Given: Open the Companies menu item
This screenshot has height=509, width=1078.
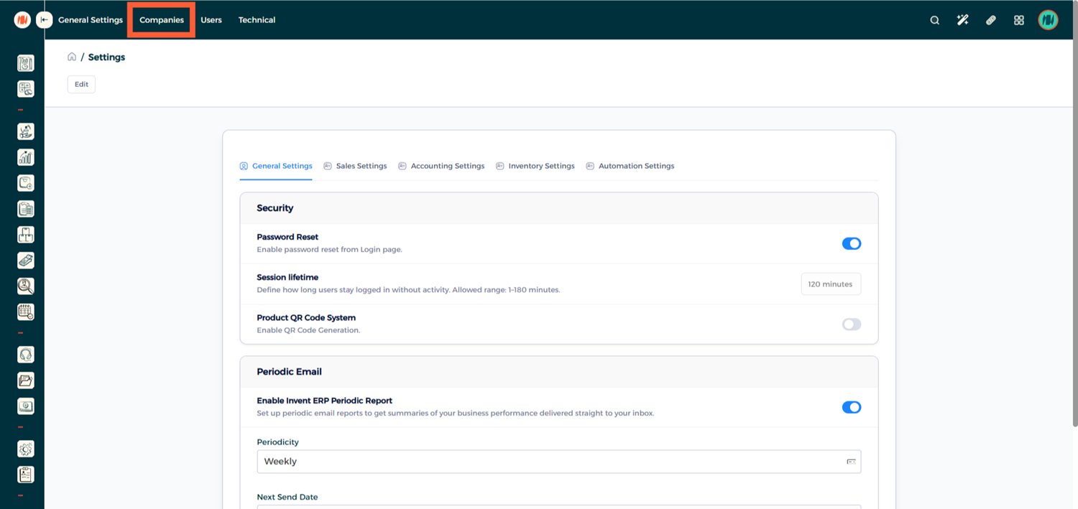Looking at the screenshot, I should [162, 20].
